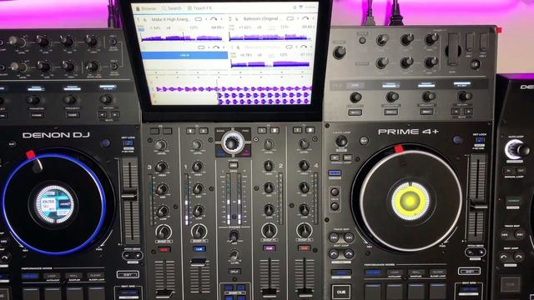The height and width of the screenshot is (300, 534).
Task: Open the Browse tab on the touchscreen
Action: click(x=146, y=8)
